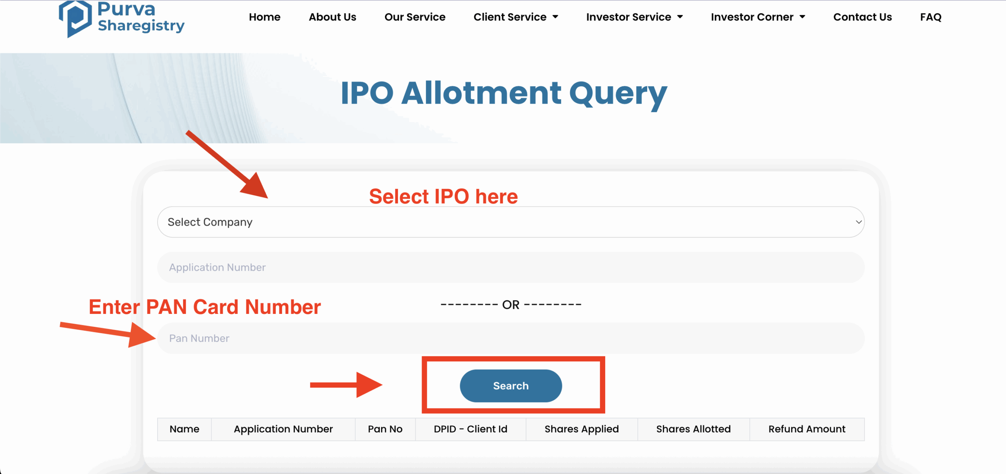Expand the Investor Service dropdown menu
1006x474 pixels.
click(x=634, y=17)
